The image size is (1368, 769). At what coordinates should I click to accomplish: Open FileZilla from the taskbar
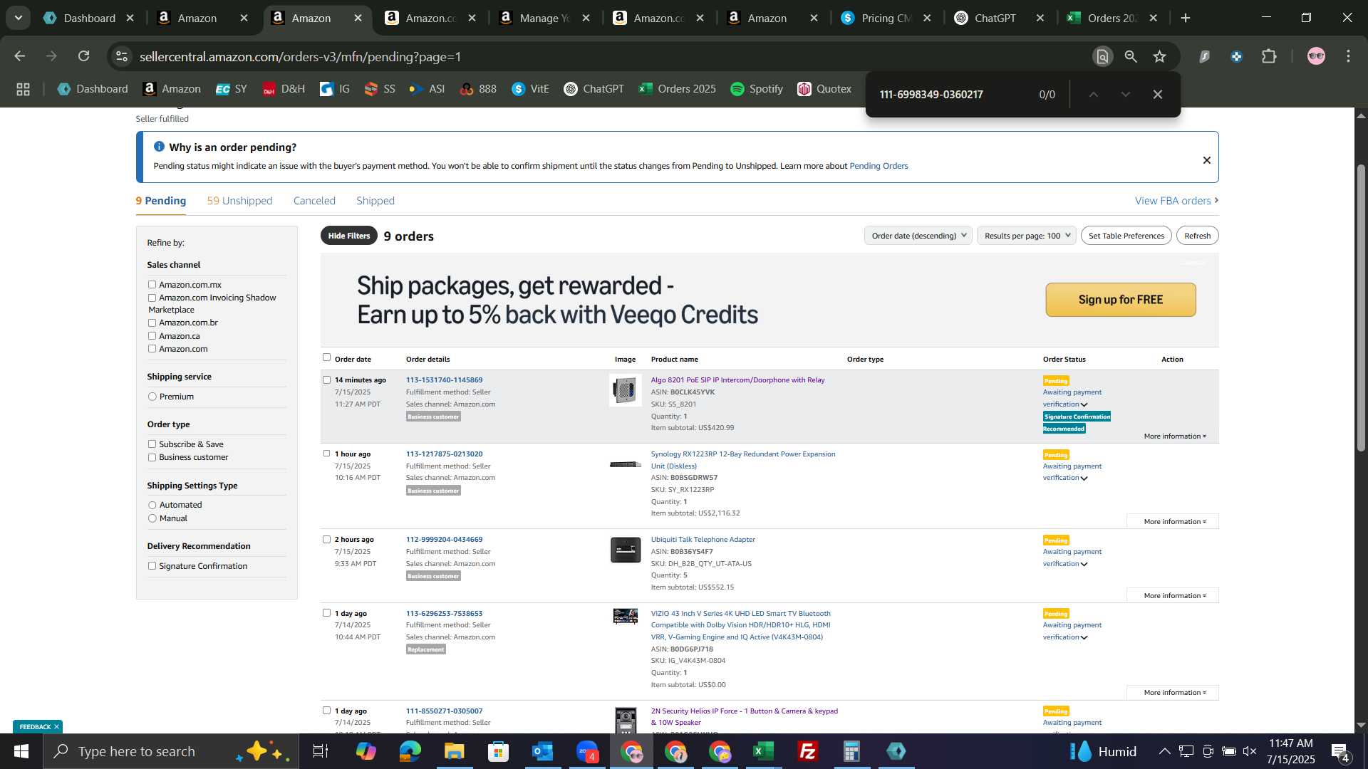coord(807,751)
